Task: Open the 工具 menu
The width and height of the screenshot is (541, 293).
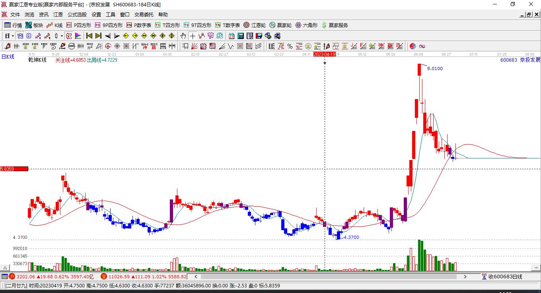Action: tap(111, 15)
